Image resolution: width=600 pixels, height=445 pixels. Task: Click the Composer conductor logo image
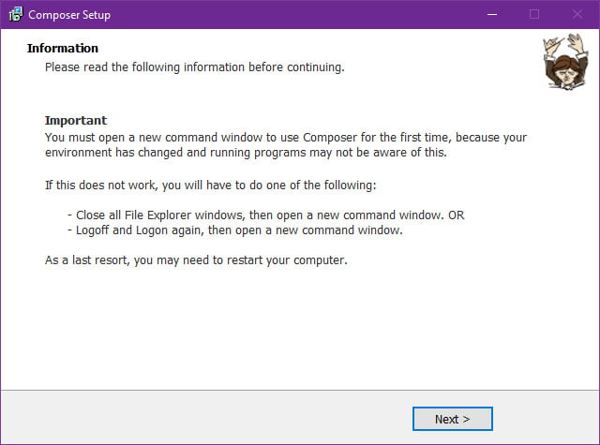point(565,62)
